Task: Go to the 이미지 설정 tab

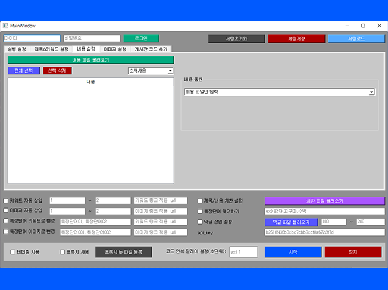Action: point(114,49)
